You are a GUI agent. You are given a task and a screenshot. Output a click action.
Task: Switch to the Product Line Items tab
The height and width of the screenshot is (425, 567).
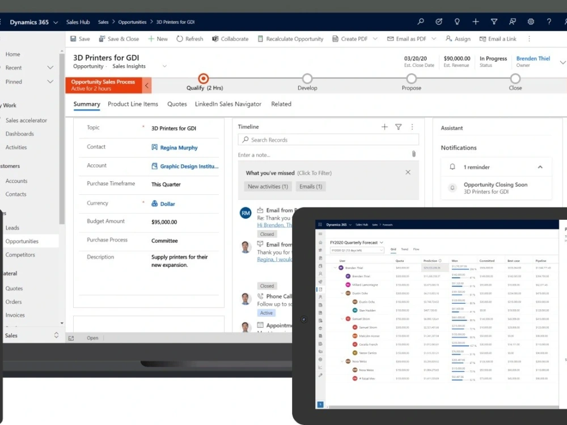pos(133,104)
